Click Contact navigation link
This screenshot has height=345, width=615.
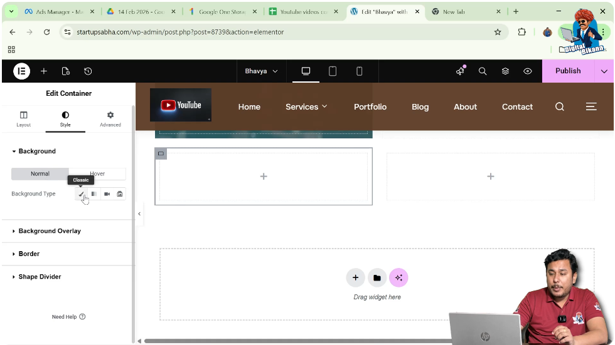click(517, 107)
